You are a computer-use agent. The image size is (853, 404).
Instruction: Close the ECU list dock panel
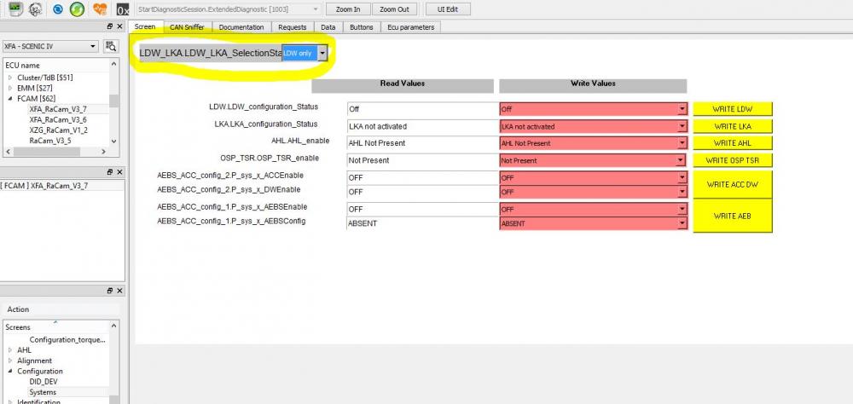pyautogui.click(x=119, y=26)
